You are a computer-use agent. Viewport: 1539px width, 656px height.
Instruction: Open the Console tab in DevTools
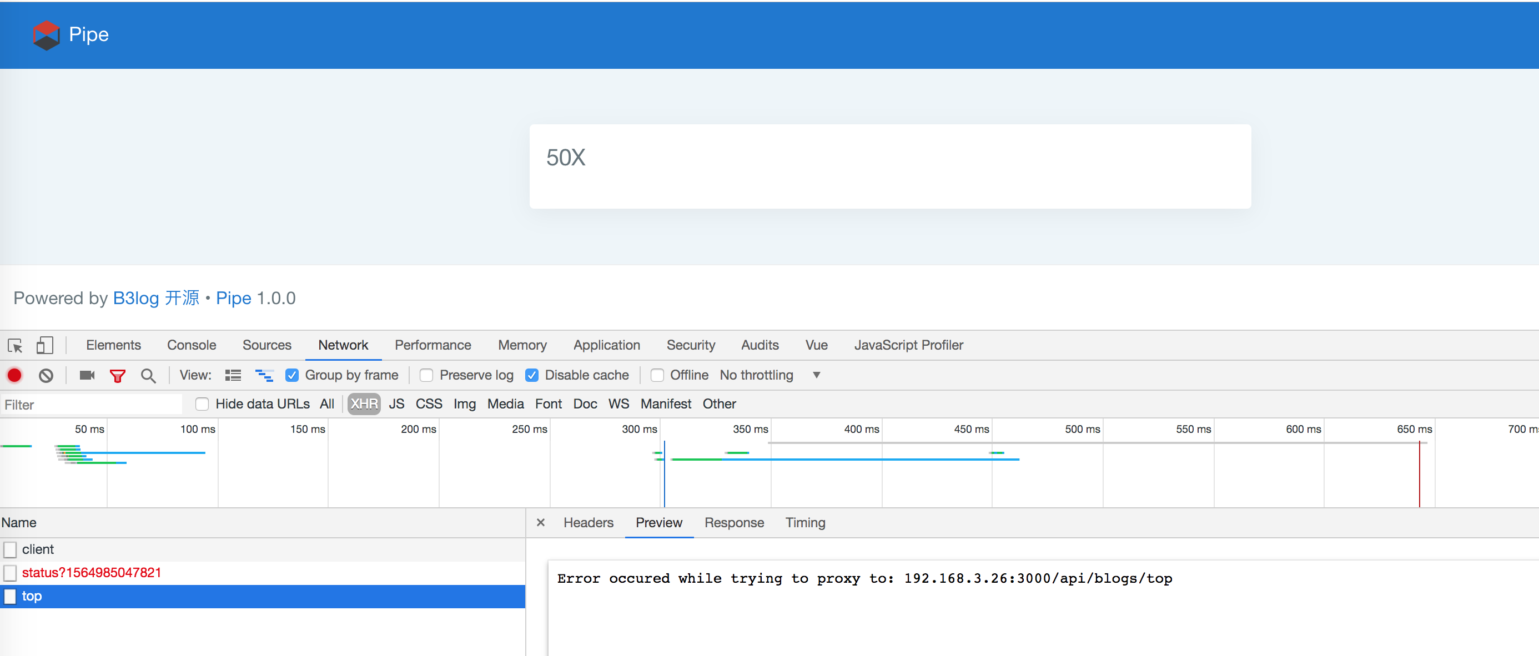pos(191,345)
